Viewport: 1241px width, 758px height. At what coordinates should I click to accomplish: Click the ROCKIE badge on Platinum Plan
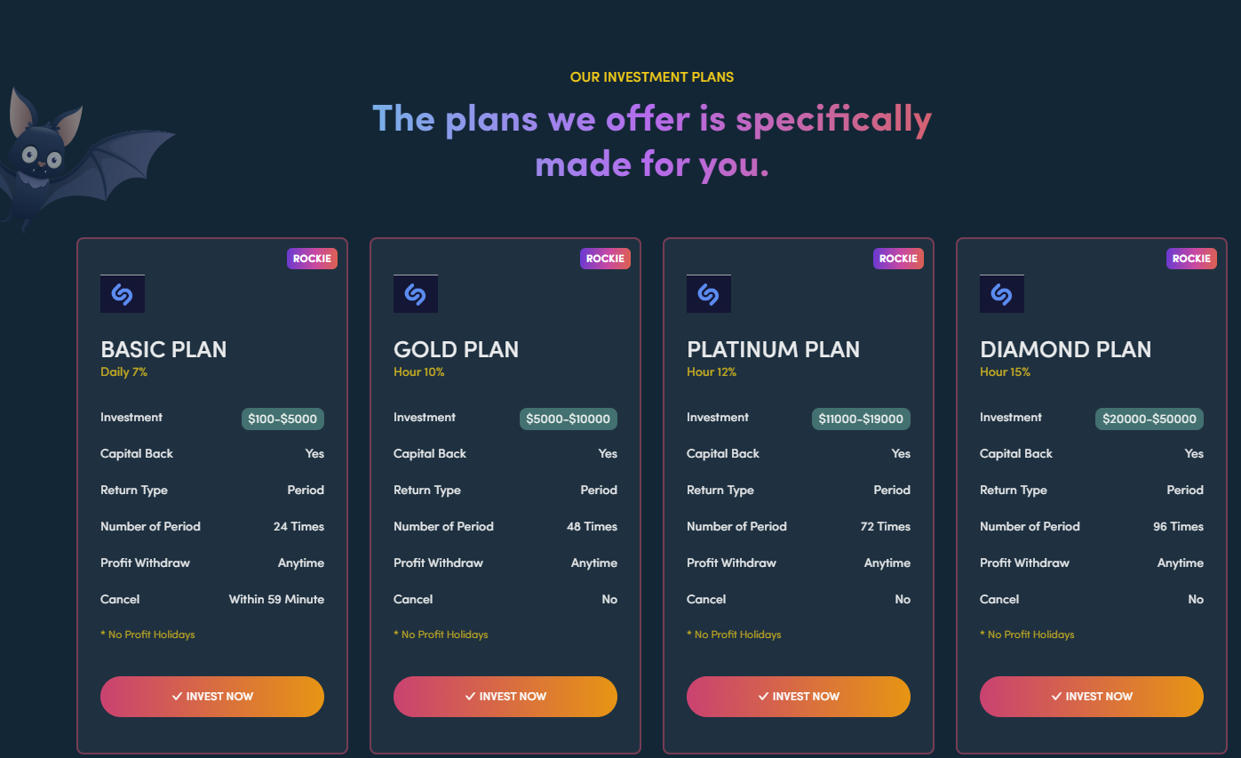click(898, 258)
